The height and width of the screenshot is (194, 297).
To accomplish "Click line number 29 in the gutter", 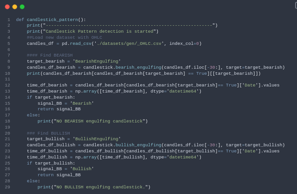I will pyautogui.click(x=7, y=187).
